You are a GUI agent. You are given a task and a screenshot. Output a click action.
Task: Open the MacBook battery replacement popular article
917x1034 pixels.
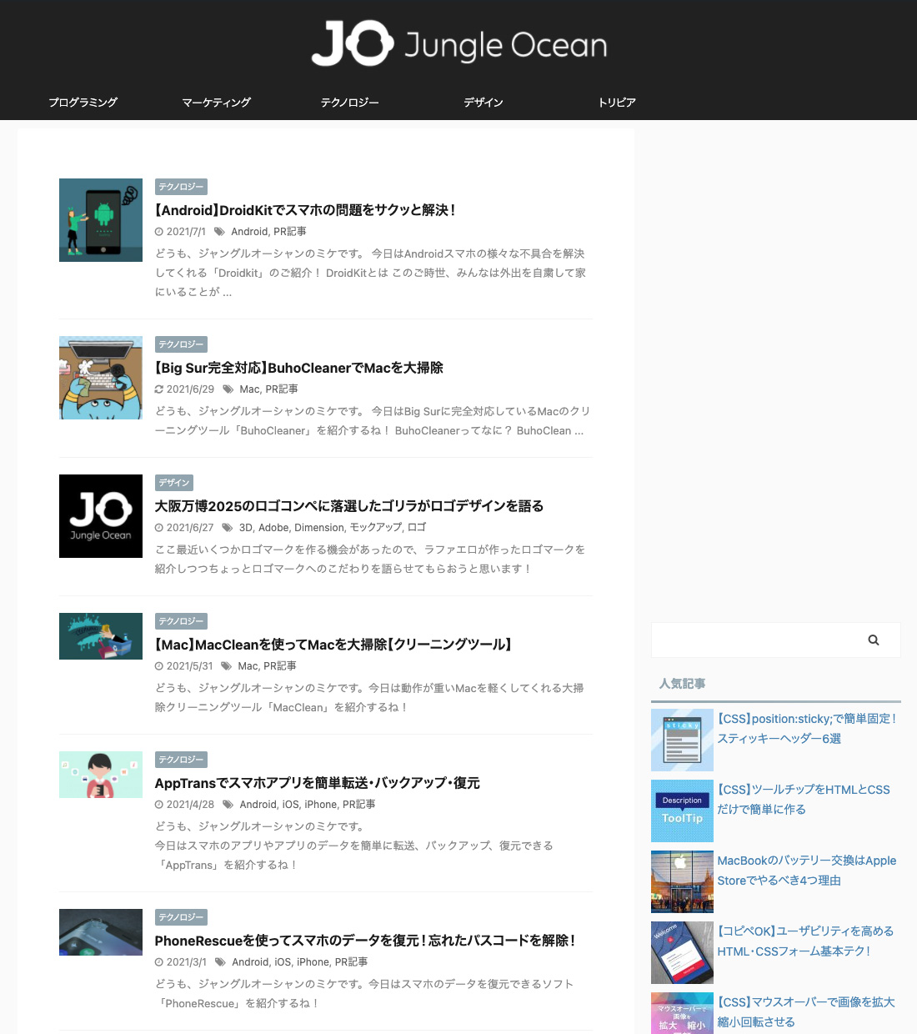click(x=806, y=870)
